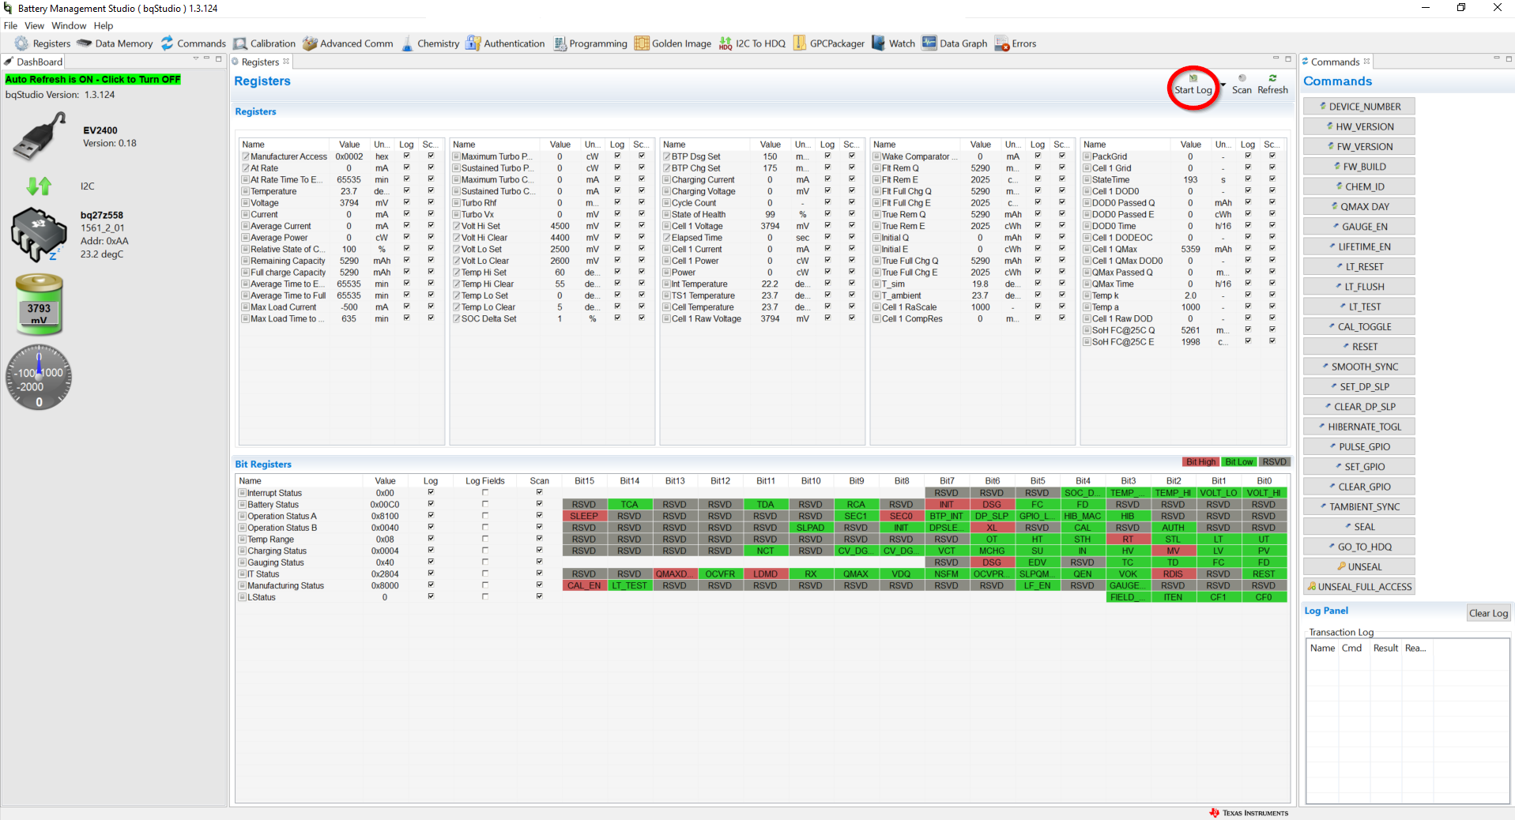Open the Chemistry tool
Screen dimensions: 1515x820
[x=430, y=43]
